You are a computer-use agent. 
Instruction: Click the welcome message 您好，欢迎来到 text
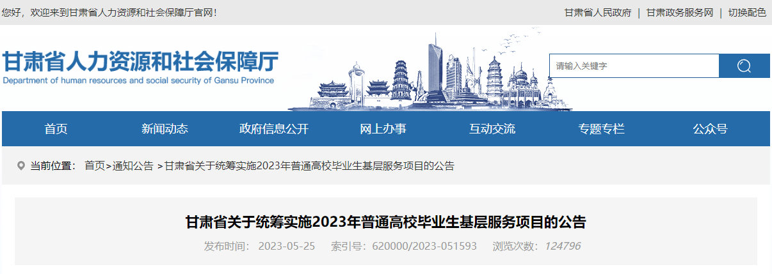point(109,12)
